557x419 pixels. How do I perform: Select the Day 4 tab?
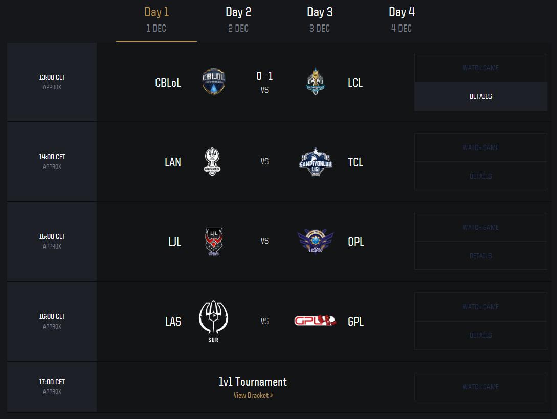(x=402, y=19)
